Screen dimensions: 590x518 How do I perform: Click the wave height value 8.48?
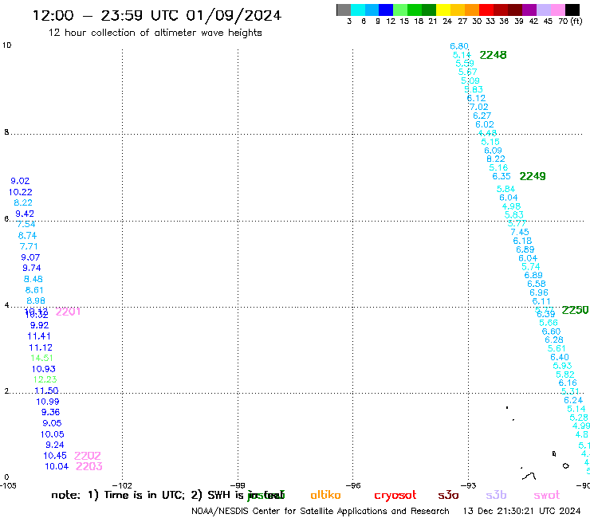click(x=33, y=279)
